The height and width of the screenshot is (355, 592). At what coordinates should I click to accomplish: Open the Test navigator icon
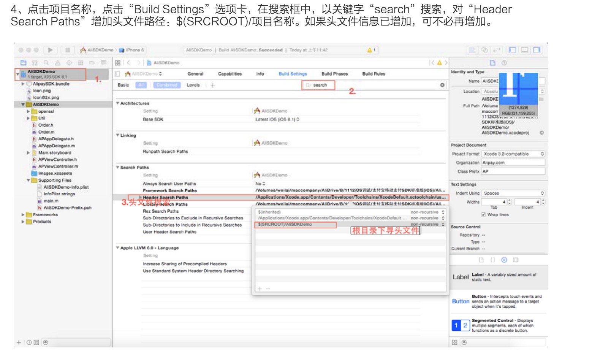[x=69, y=63]
